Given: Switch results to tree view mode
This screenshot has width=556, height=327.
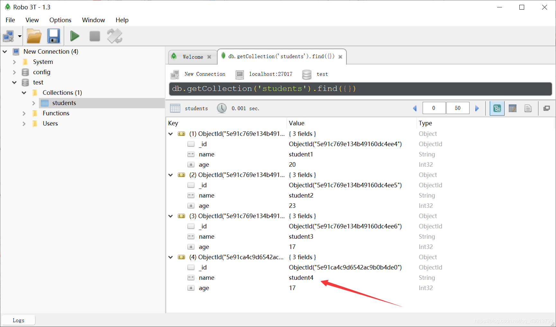Looking at the screenshot, I should pyautogui.click(x=497, y=108).
